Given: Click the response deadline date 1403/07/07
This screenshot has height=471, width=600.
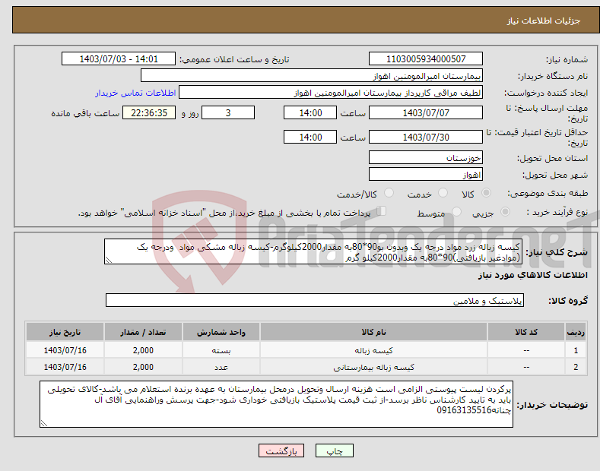Looking at the screenshot, I should 426,112.
